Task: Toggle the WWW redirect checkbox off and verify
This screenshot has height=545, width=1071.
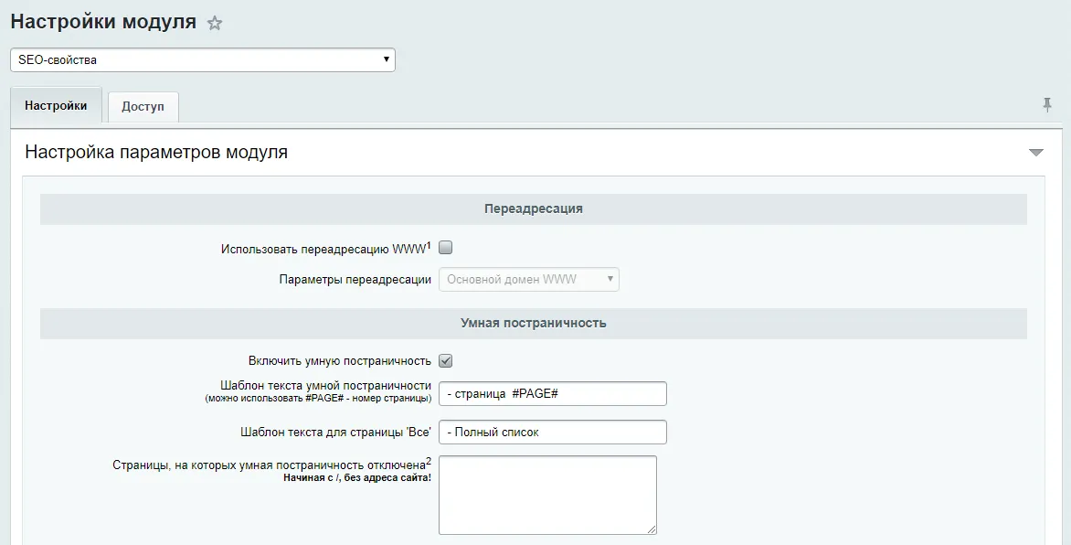Action: coord(446,247)
